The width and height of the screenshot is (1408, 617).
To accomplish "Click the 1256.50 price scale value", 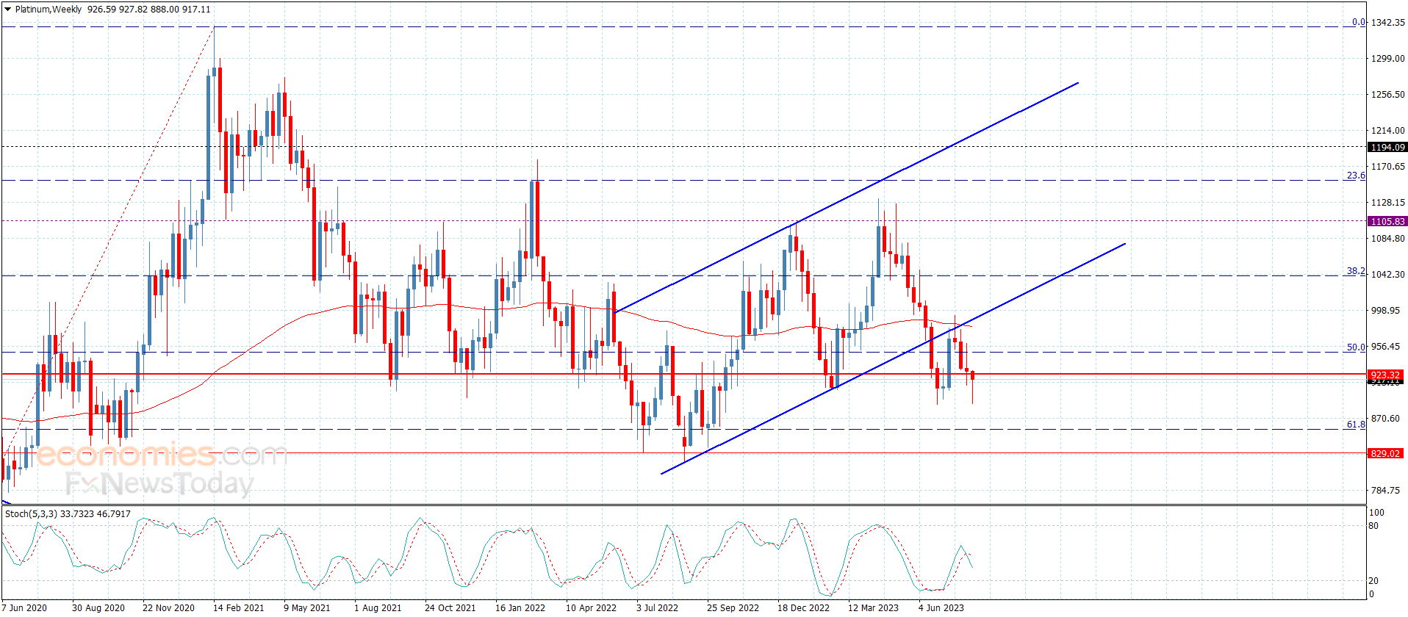I will [x=1387, y=95].
